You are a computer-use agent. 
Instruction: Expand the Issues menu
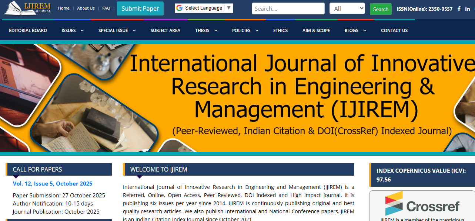point(73,31)
